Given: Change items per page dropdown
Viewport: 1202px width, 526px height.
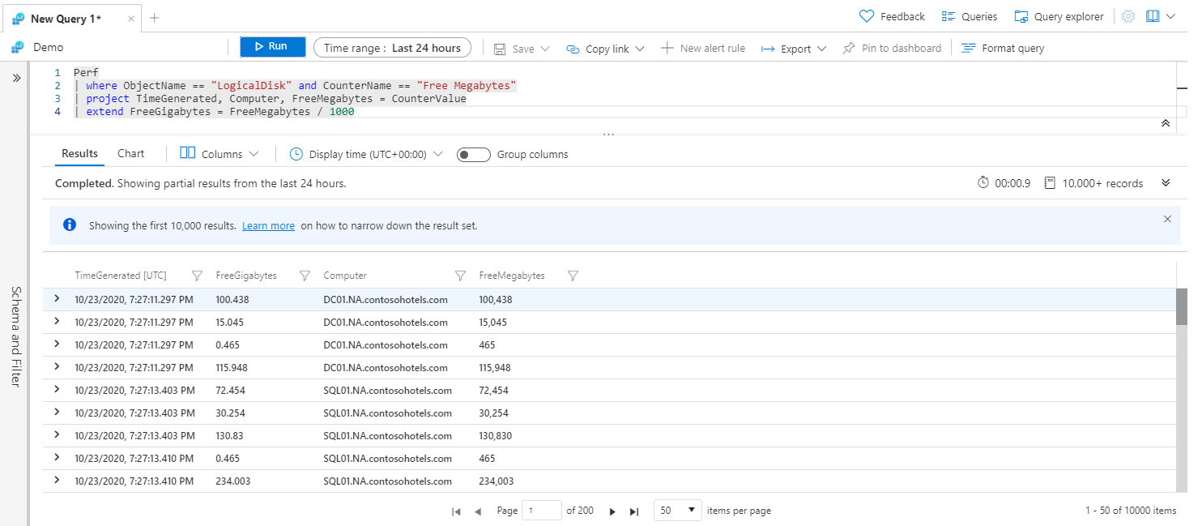Looking at the screenshot, I should coord(678,511).
